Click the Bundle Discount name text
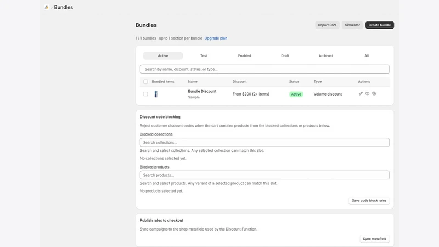 (x=202, y=91)
